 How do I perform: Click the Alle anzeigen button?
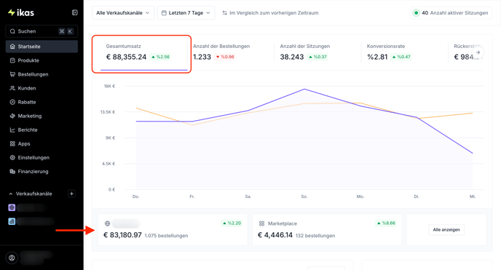click(x=446, y=230)
